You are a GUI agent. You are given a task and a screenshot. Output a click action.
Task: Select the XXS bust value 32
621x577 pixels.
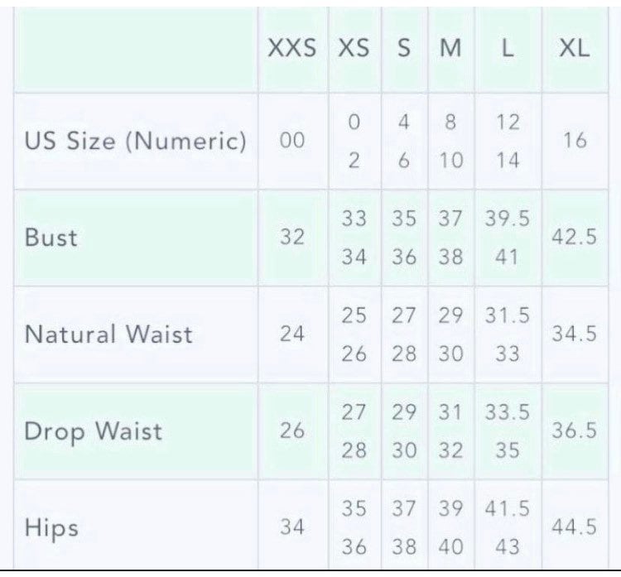[x=291, y=238]
